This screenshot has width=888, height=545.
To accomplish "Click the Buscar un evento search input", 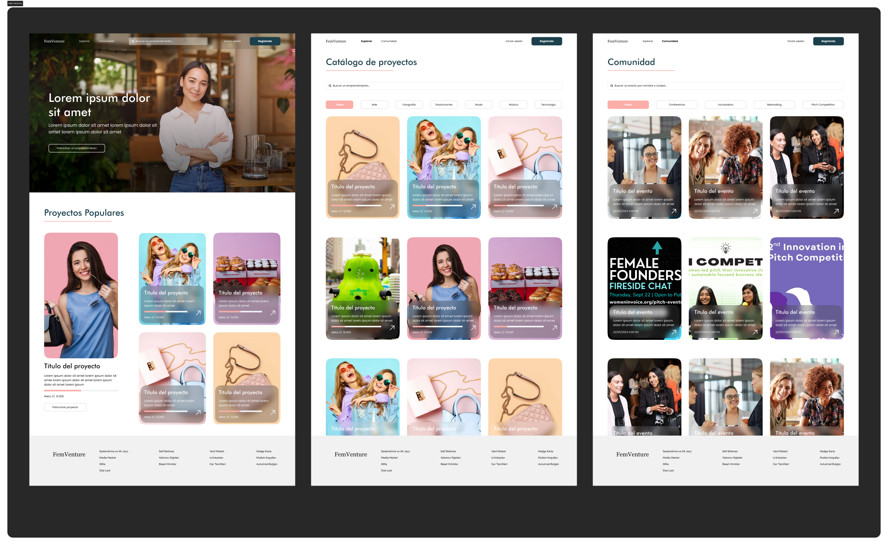I will 725,86.
